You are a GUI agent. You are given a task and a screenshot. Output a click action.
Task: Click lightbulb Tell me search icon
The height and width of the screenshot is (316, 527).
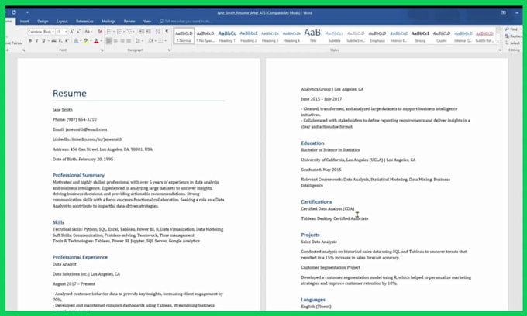(x=162, y=21)
